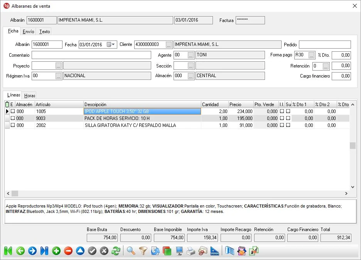Viewport: 361px width, 260px height.
Task: Tick the E checkbox for article 2002
Action: point(13,125)
